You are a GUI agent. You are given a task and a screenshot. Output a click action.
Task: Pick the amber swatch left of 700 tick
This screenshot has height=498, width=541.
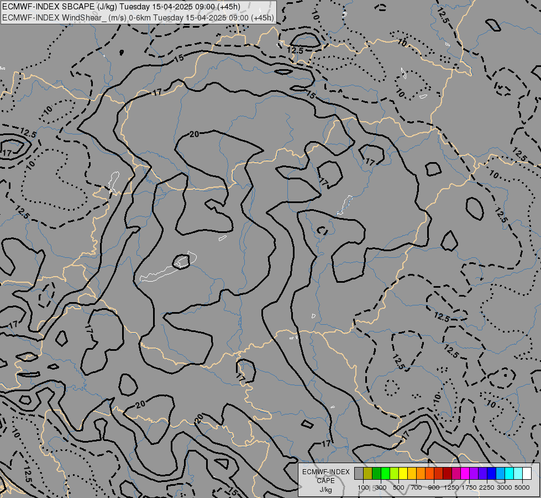click(x=412, y=474)
